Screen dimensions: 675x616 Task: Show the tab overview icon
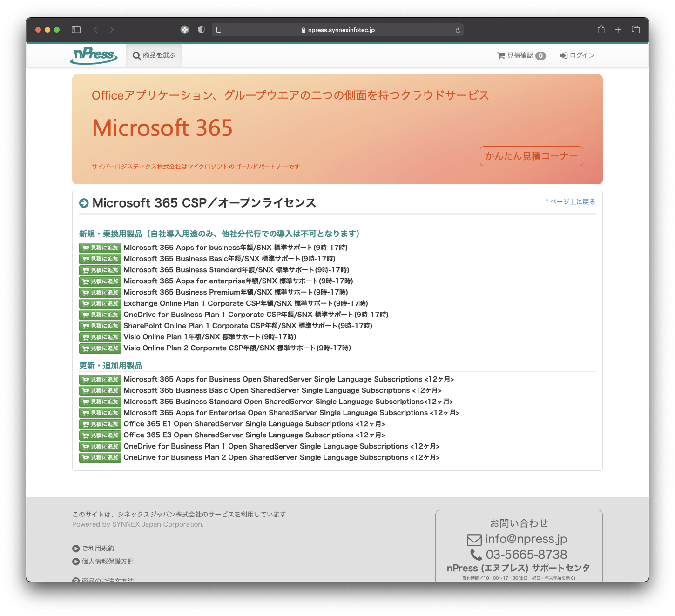pyautogui.click(x=635, y=30)
